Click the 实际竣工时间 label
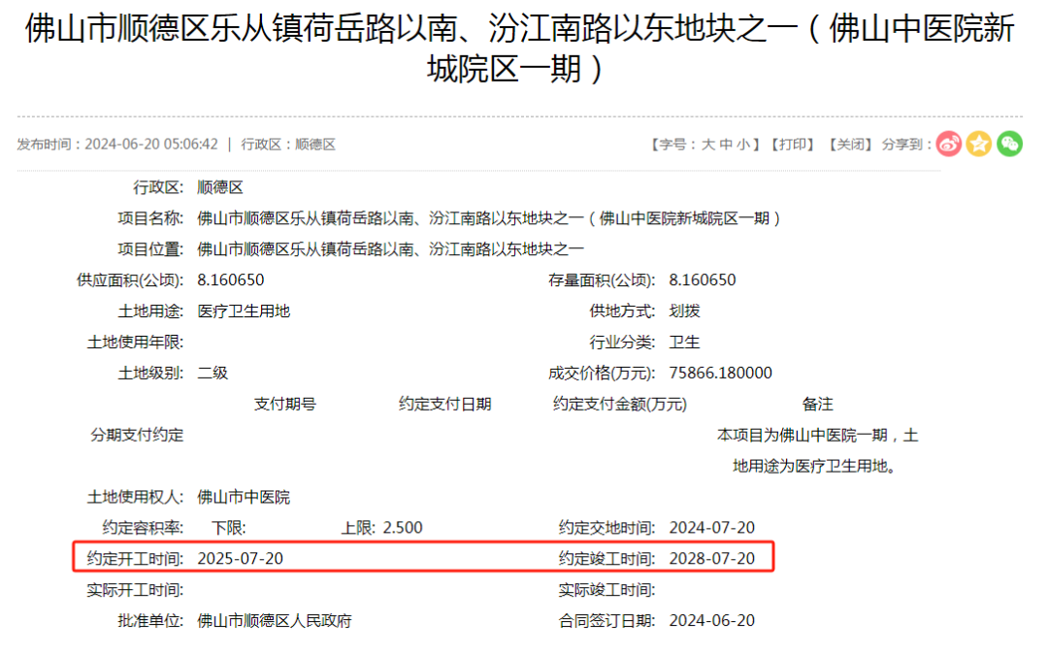1048x655 pixels. click(x=606, y=590)
